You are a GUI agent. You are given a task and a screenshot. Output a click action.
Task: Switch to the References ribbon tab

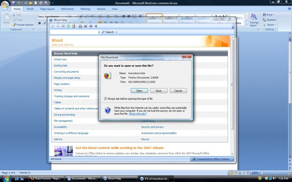(67, 9)
